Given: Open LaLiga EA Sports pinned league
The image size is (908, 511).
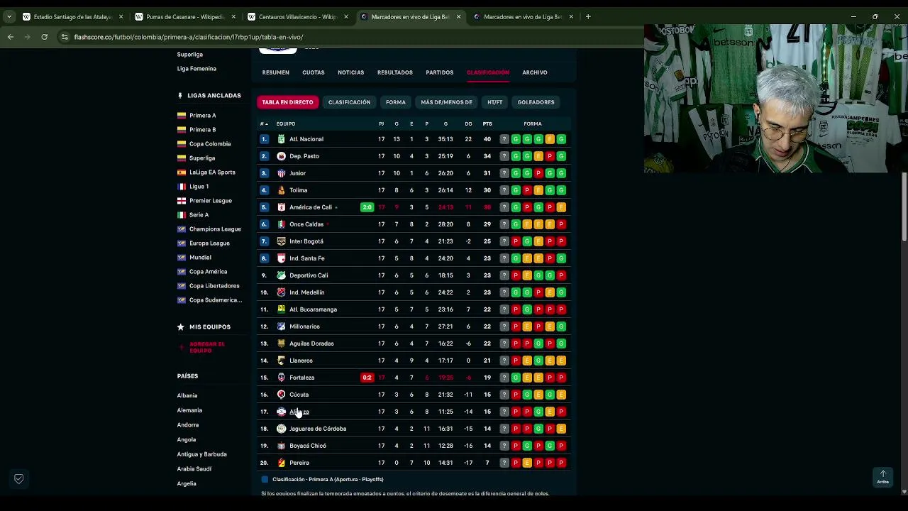Looking at the screenshot, I should pos(211,172).
